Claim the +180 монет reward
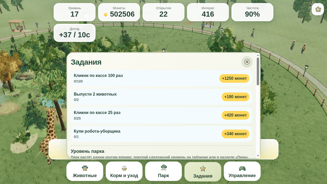 click(236, 97)
